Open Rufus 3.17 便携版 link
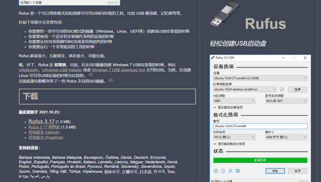 pyautogui.click(x=44, y=127)
